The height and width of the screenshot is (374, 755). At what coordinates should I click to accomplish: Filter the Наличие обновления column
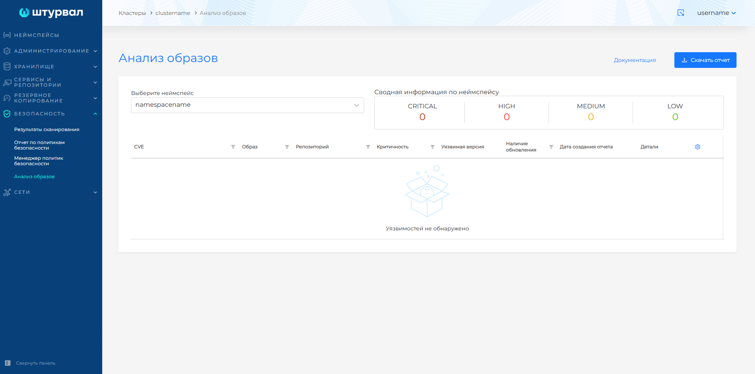[x=551, y=147]
